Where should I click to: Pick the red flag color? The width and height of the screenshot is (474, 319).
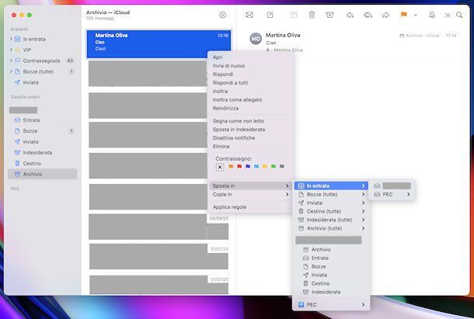click(239, 166)
